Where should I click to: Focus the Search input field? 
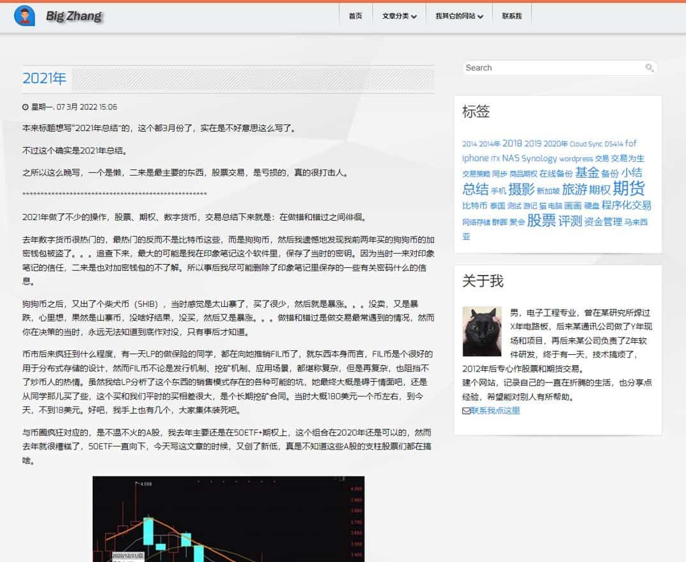click(554, 68)
